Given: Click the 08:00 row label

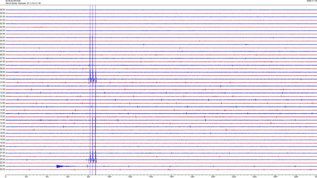Looking at the screenshot, I should [3, 65].
